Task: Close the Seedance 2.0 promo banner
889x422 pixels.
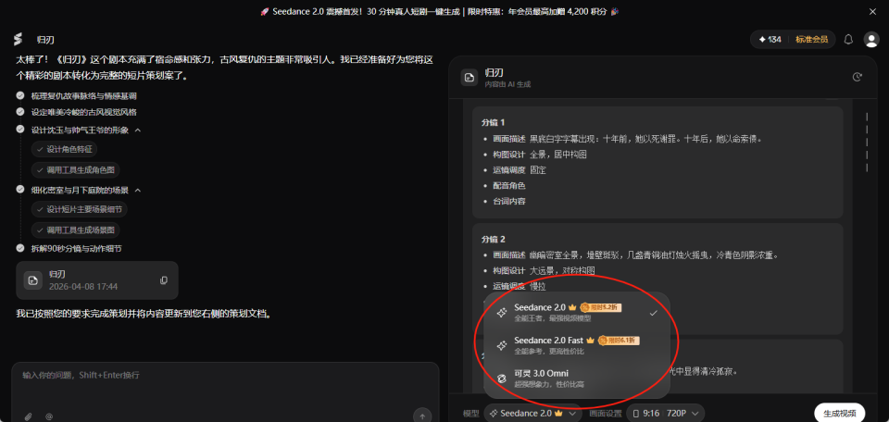Action: pyautogui.click(x=872, y=11)
